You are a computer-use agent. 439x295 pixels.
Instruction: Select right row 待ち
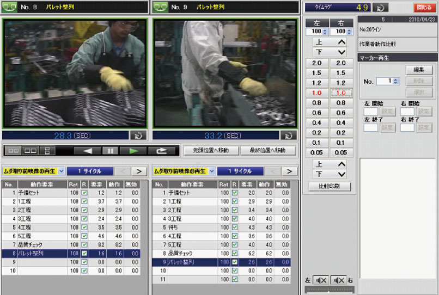click(222, 228)
